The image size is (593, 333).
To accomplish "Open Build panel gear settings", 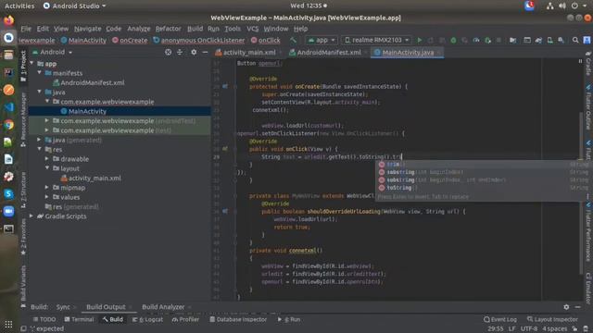I will (x=566, y=307).
